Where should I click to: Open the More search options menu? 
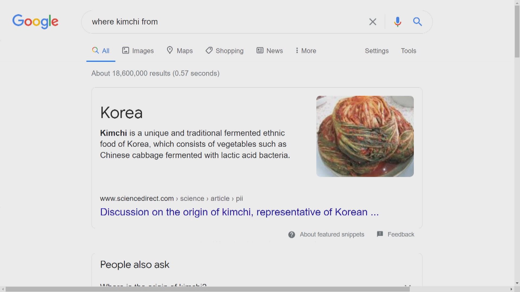pyautogui.click(x=305, y=51)
